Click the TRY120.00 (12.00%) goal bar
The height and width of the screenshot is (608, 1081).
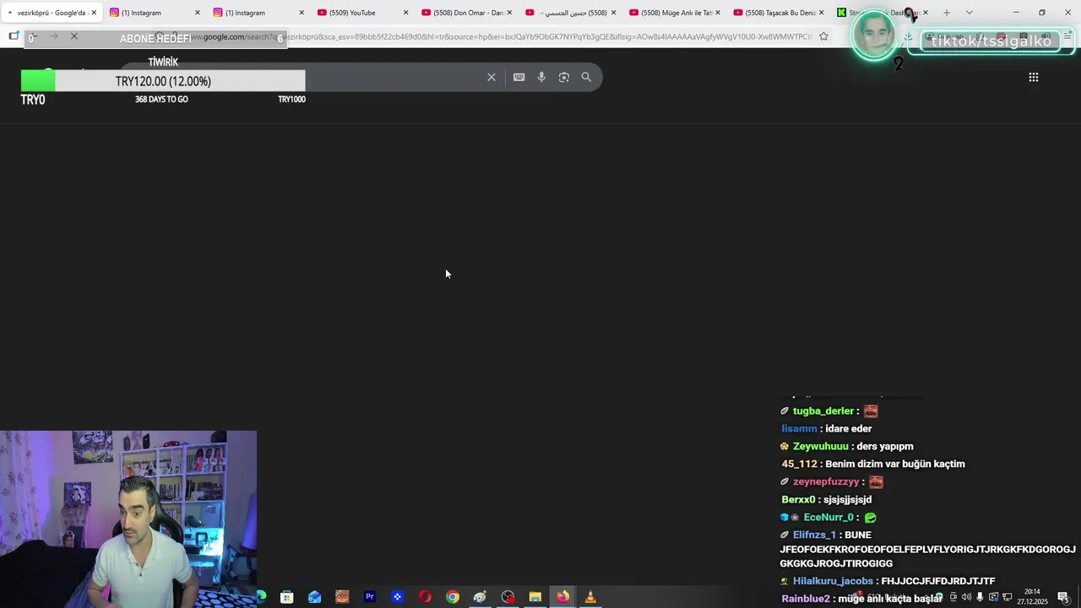[x=163, y=81]
